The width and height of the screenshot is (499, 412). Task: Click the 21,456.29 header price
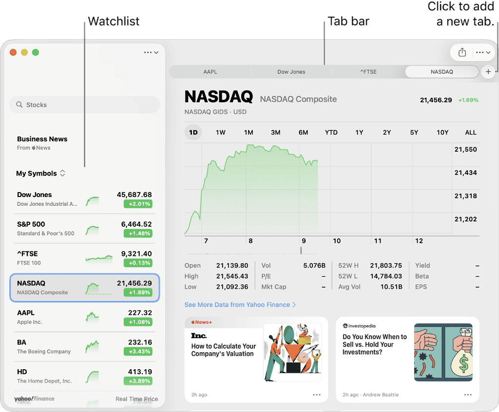(436, 100)
